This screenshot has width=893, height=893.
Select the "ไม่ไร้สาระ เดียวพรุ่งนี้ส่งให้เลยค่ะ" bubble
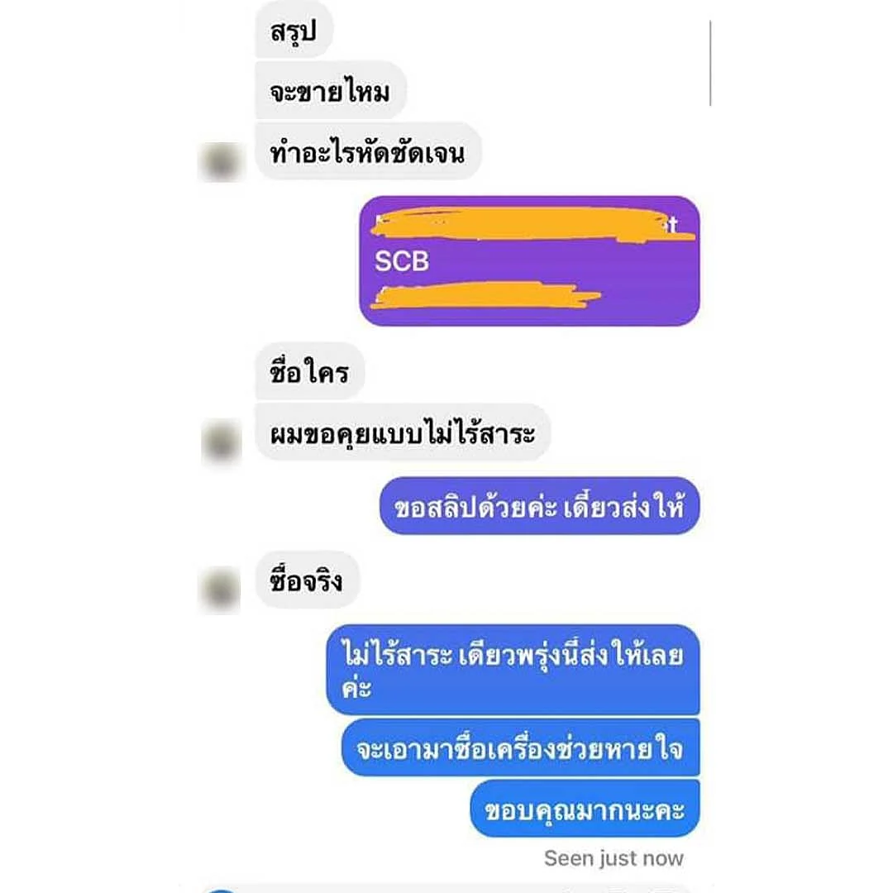tap(513, 670)
